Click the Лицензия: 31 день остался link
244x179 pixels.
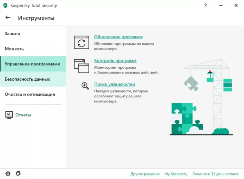(x=215, y=174)
